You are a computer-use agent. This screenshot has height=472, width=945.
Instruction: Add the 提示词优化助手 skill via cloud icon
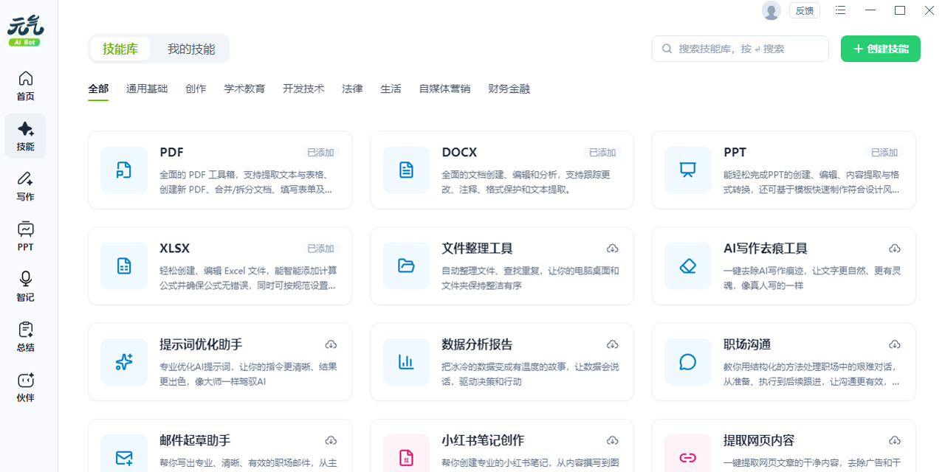pos(331,344)
